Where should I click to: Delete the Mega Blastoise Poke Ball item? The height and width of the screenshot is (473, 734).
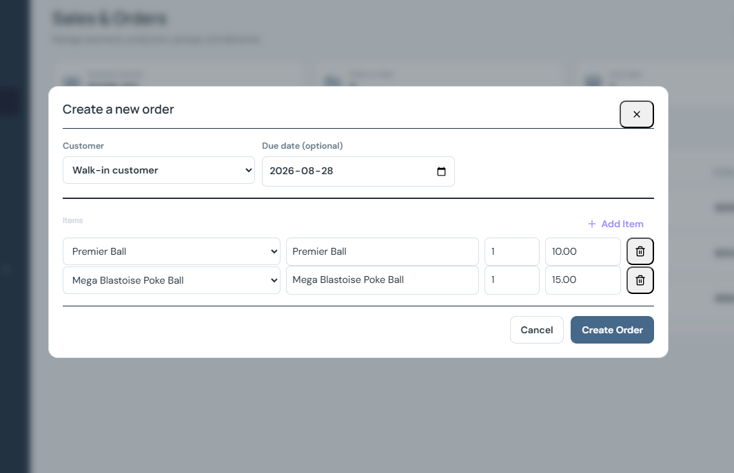640,280
